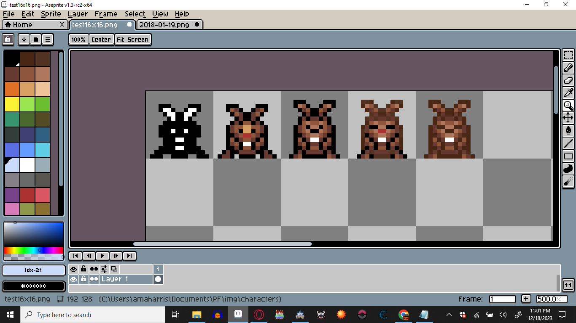Set zoom to 100%
576x323 pixels.
pyautogui.click(x=79, y=40)
